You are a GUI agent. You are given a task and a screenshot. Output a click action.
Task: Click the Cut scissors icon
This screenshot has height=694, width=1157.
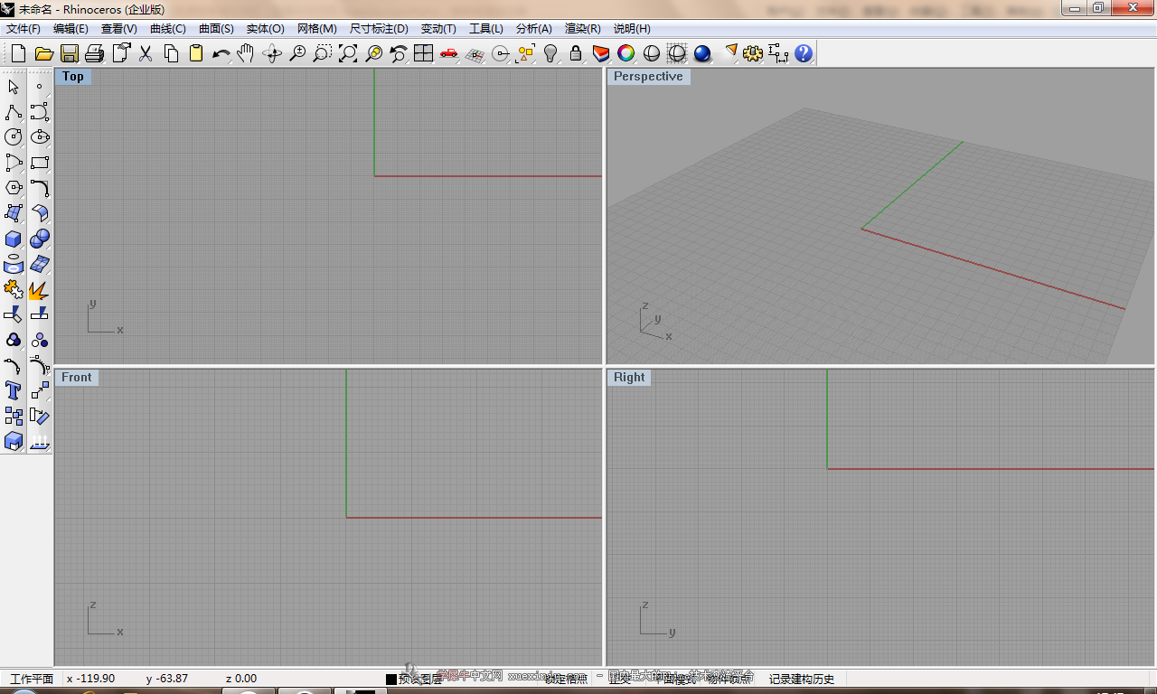click(x=146, y=53)
